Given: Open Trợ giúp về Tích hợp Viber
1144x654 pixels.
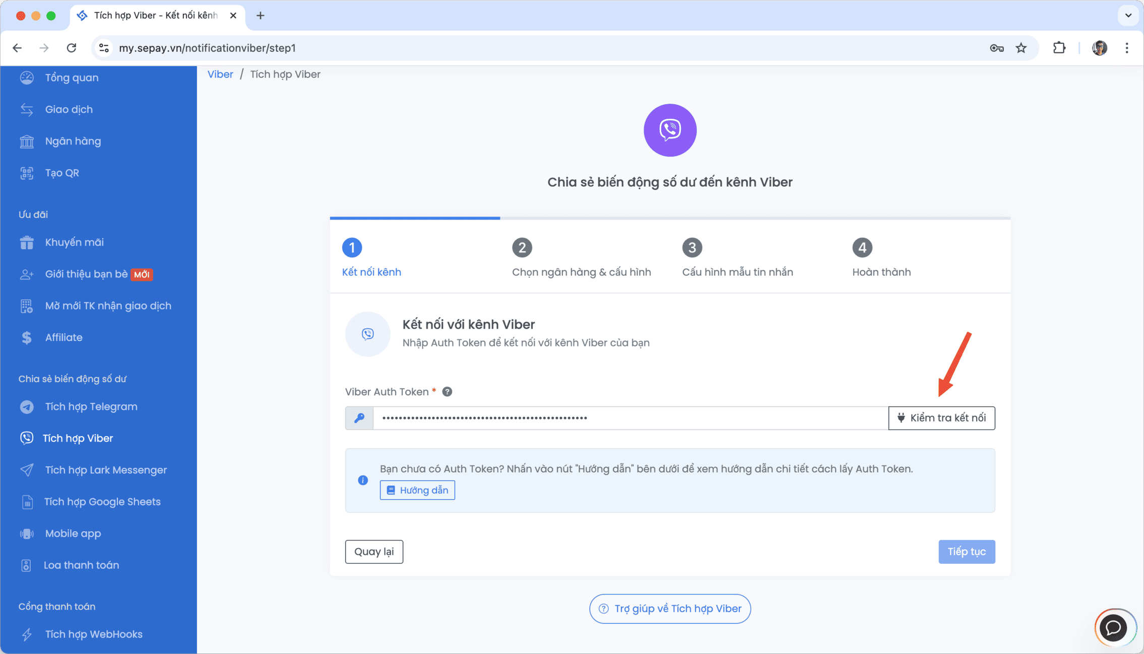Looking at the screenshot, I should click(670, 609).
